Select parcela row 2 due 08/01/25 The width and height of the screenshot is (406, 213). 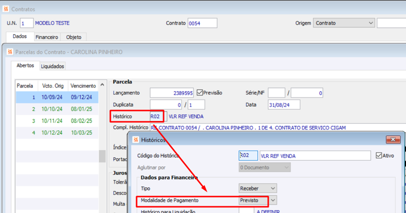(57, 109)
